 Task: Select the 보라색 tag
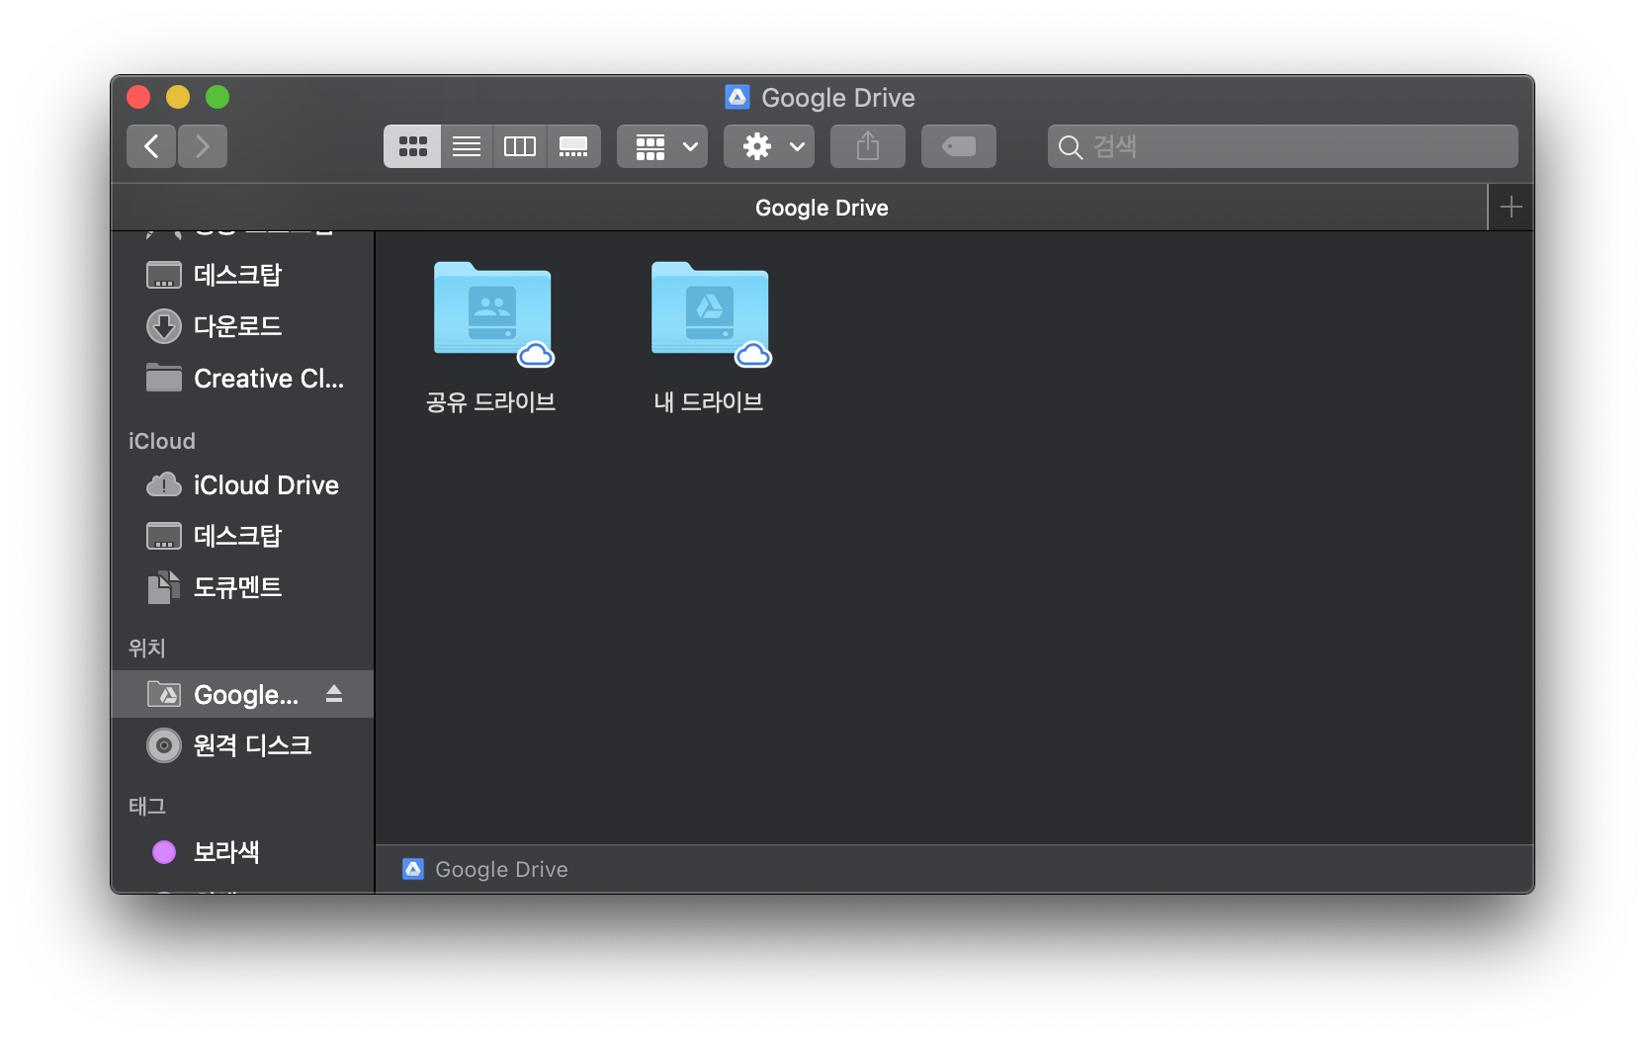point(243,852)
